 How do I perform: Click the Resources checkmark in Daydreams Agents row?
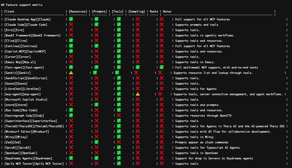click(x=71, y=158)
